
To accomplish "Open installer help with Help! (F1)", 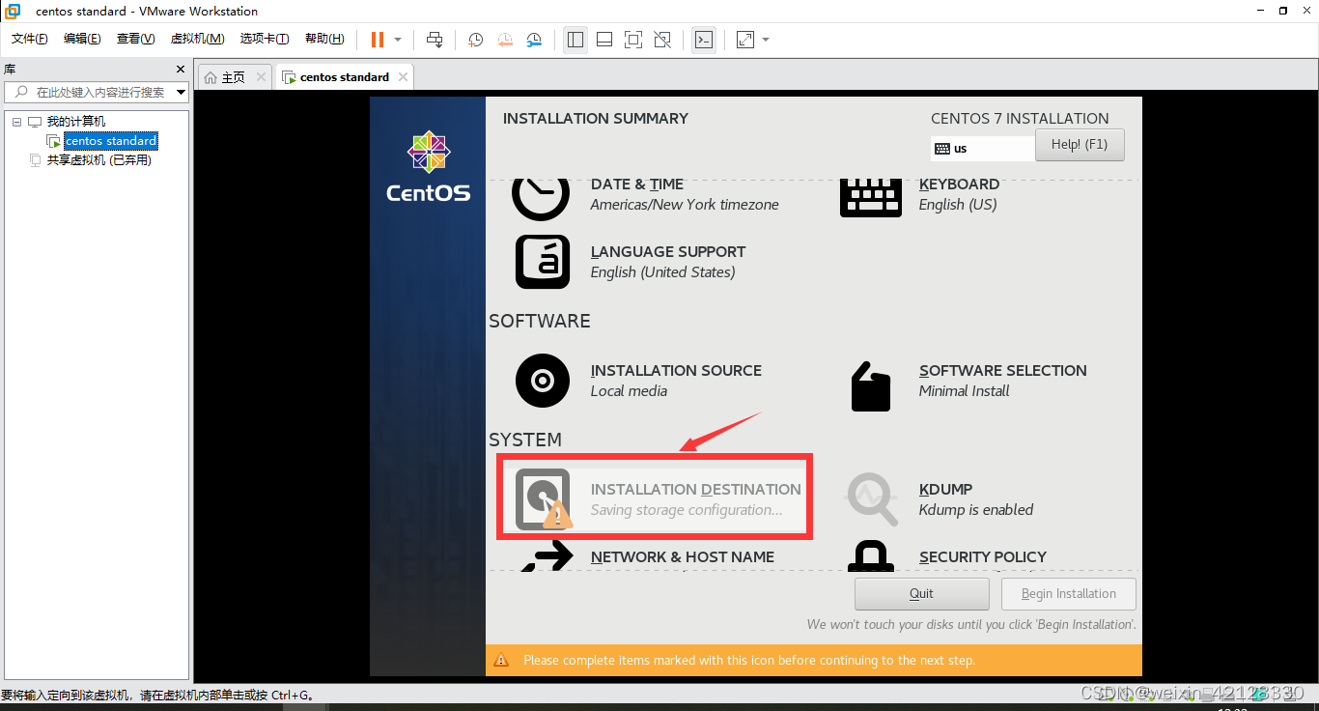I will click(x=1080, y=144).
